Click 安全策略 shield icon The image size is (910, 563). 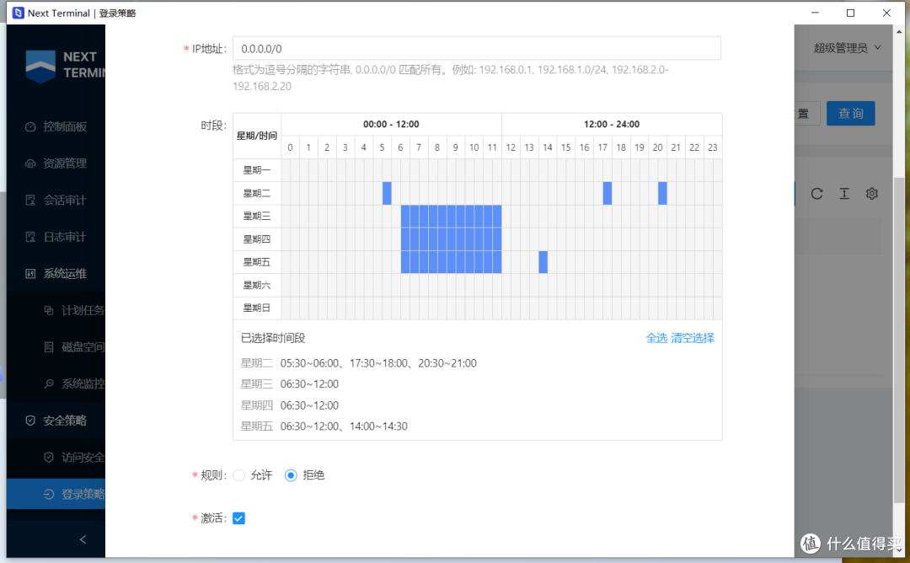click(x=31, y=421)
